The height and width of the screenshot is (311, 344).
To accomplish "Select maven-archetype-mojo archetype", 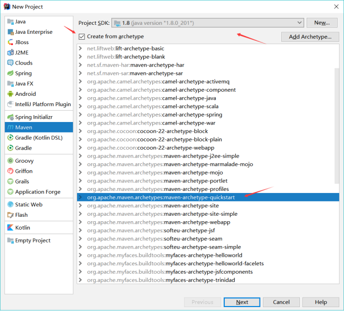I will [x=208, y=173].
